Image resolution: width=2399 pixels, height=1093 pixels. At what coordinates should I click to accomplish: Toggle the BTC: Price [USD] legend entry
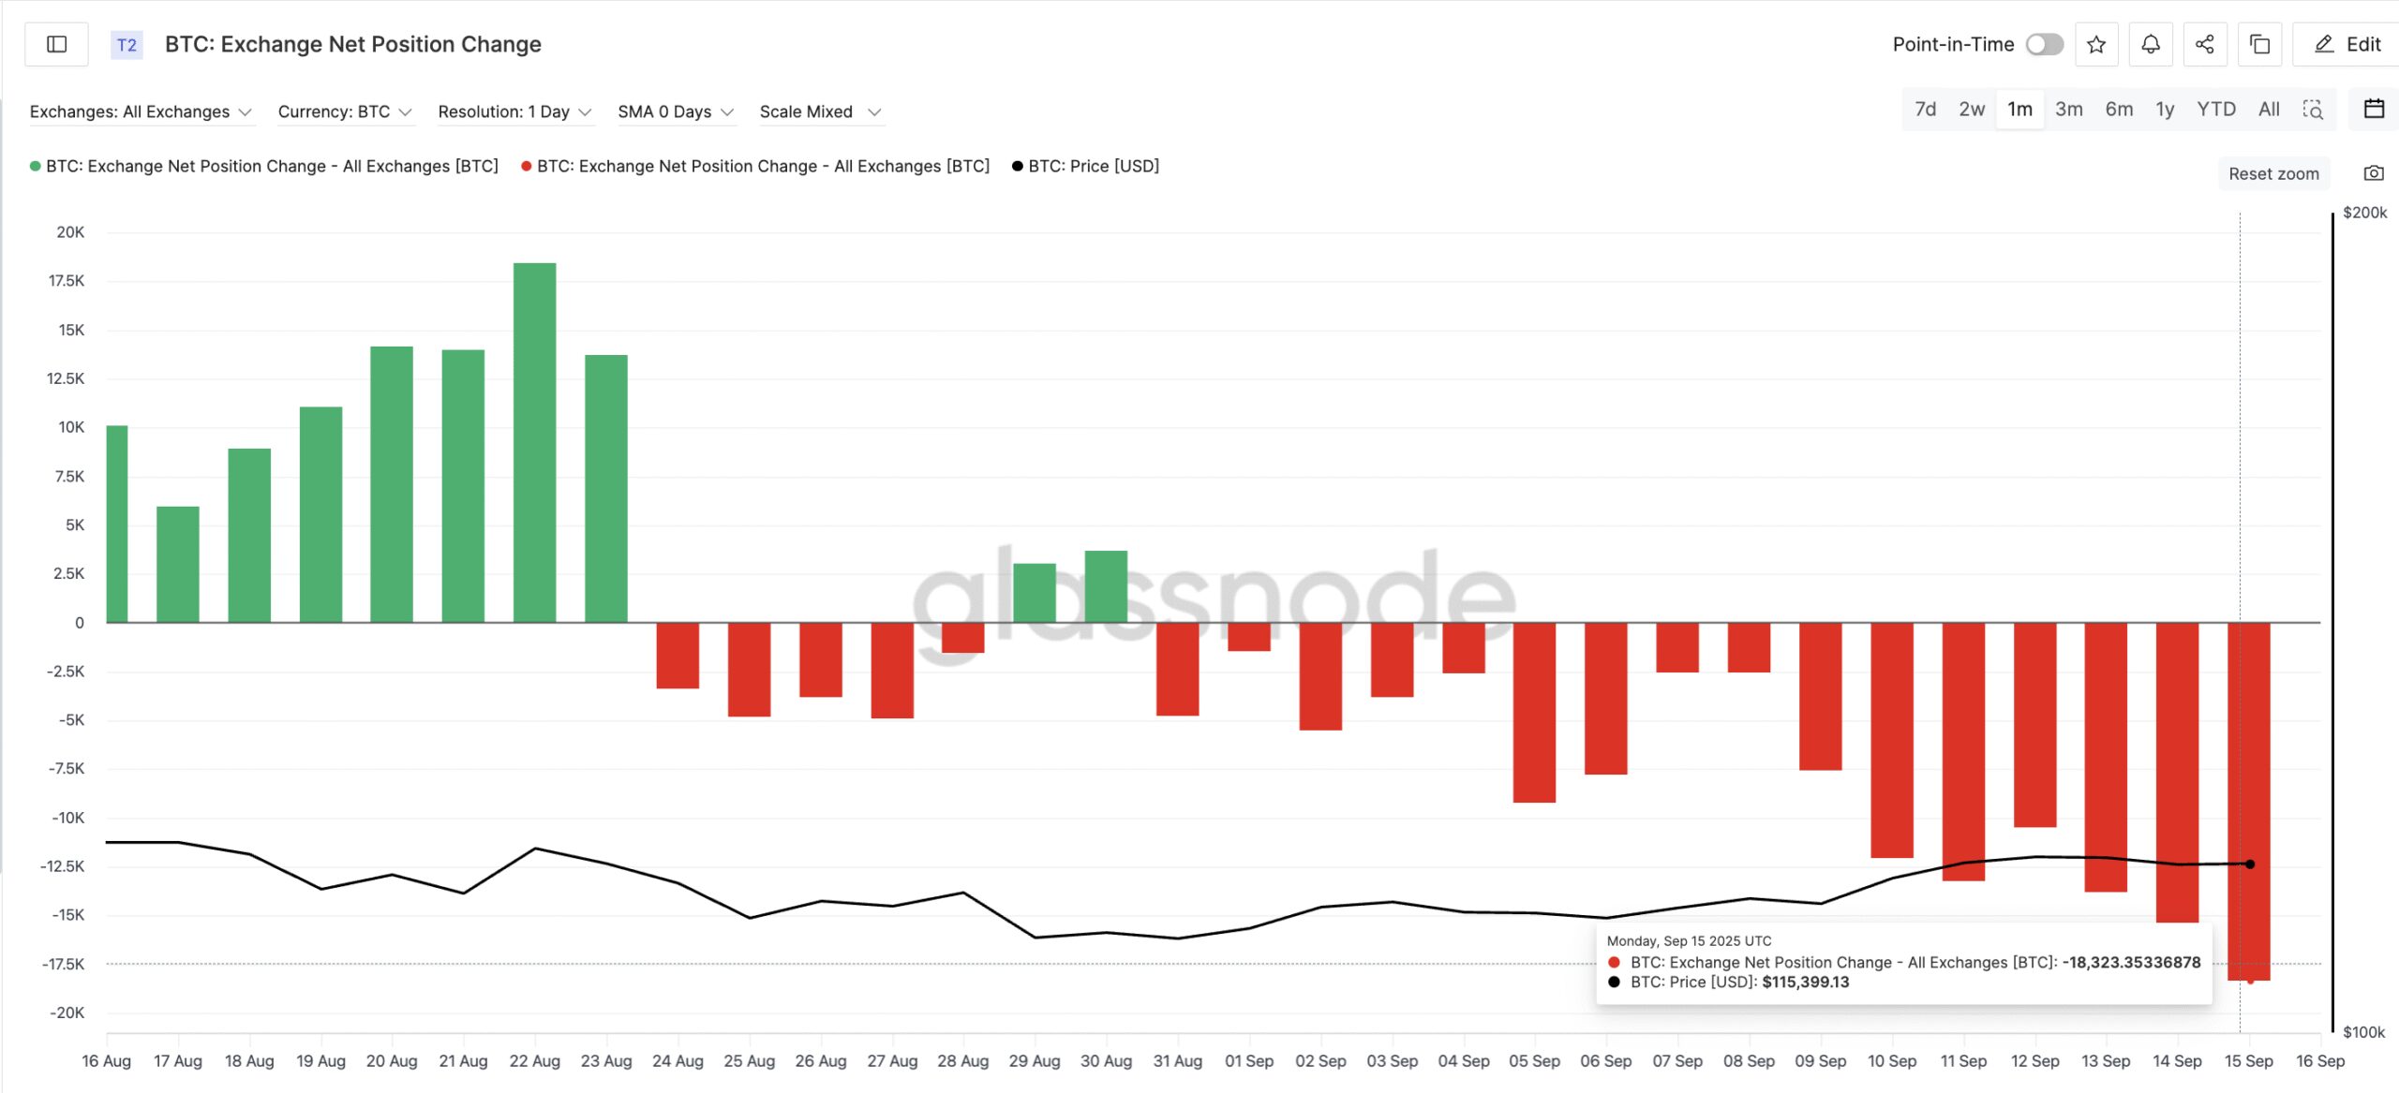1087,166
